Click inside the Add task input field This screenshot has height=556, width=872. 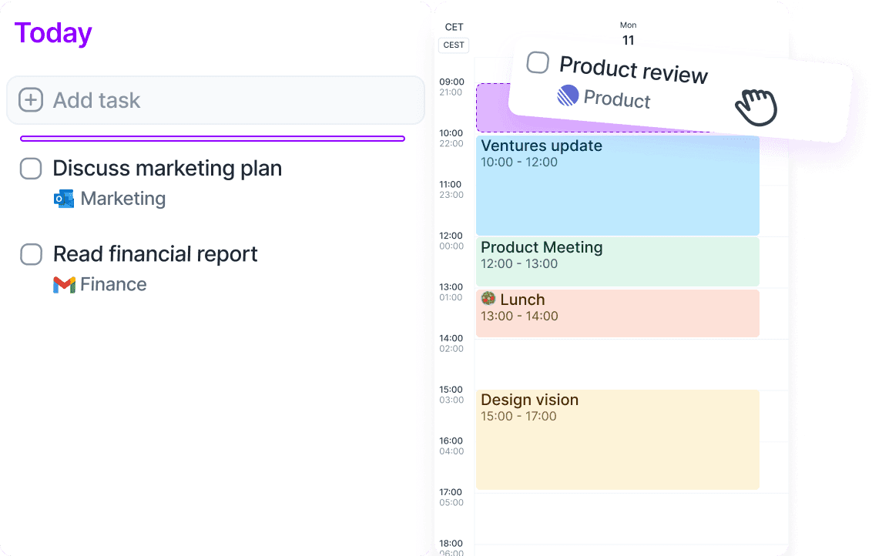[x=154, y=100]
